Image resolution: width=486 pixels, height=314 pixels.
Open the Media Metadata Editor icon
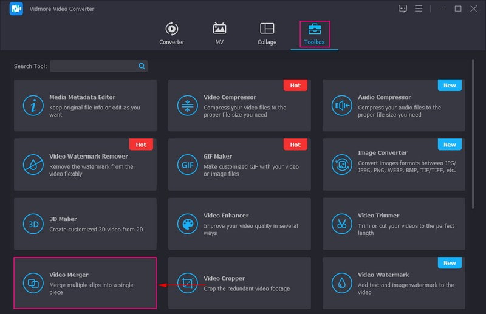coord(33,106)
